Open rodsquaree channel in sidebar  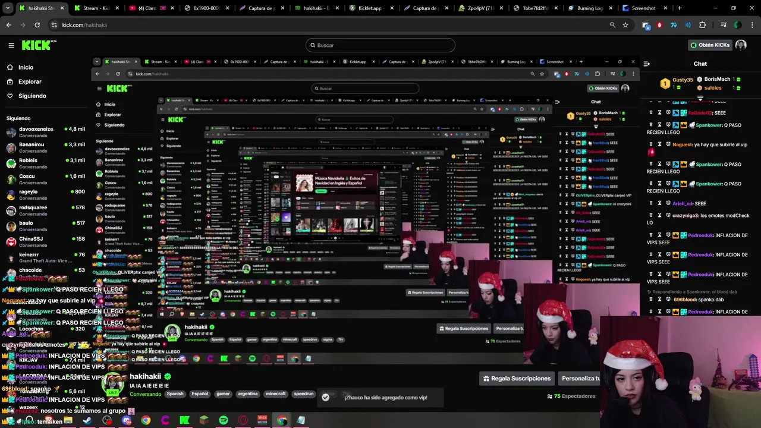[x=46, y=210]
